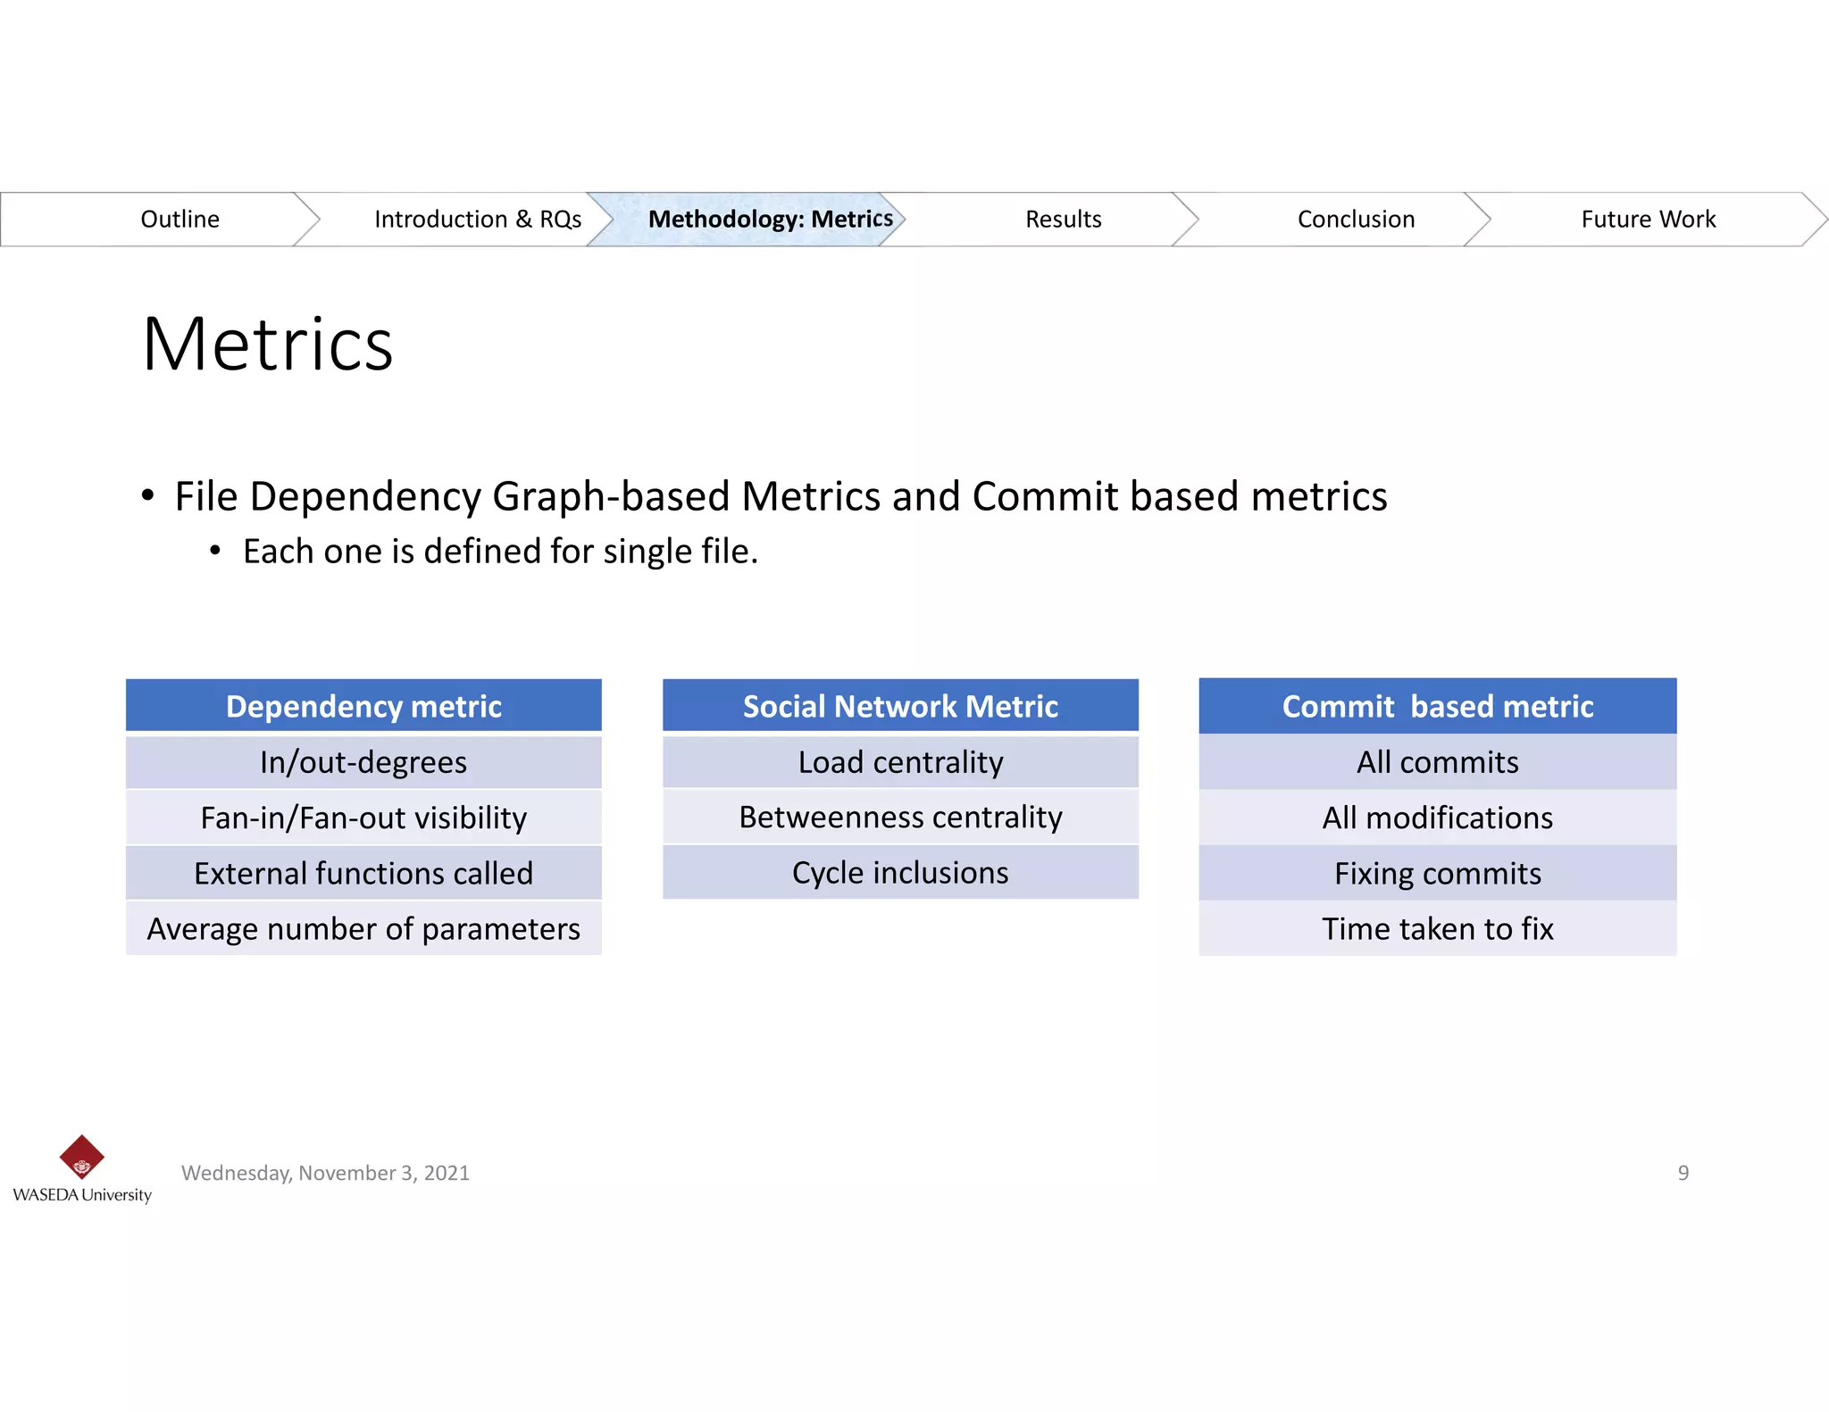Click the Metrics slide title
1829x1412 pixels.
[x=267, y=345]
